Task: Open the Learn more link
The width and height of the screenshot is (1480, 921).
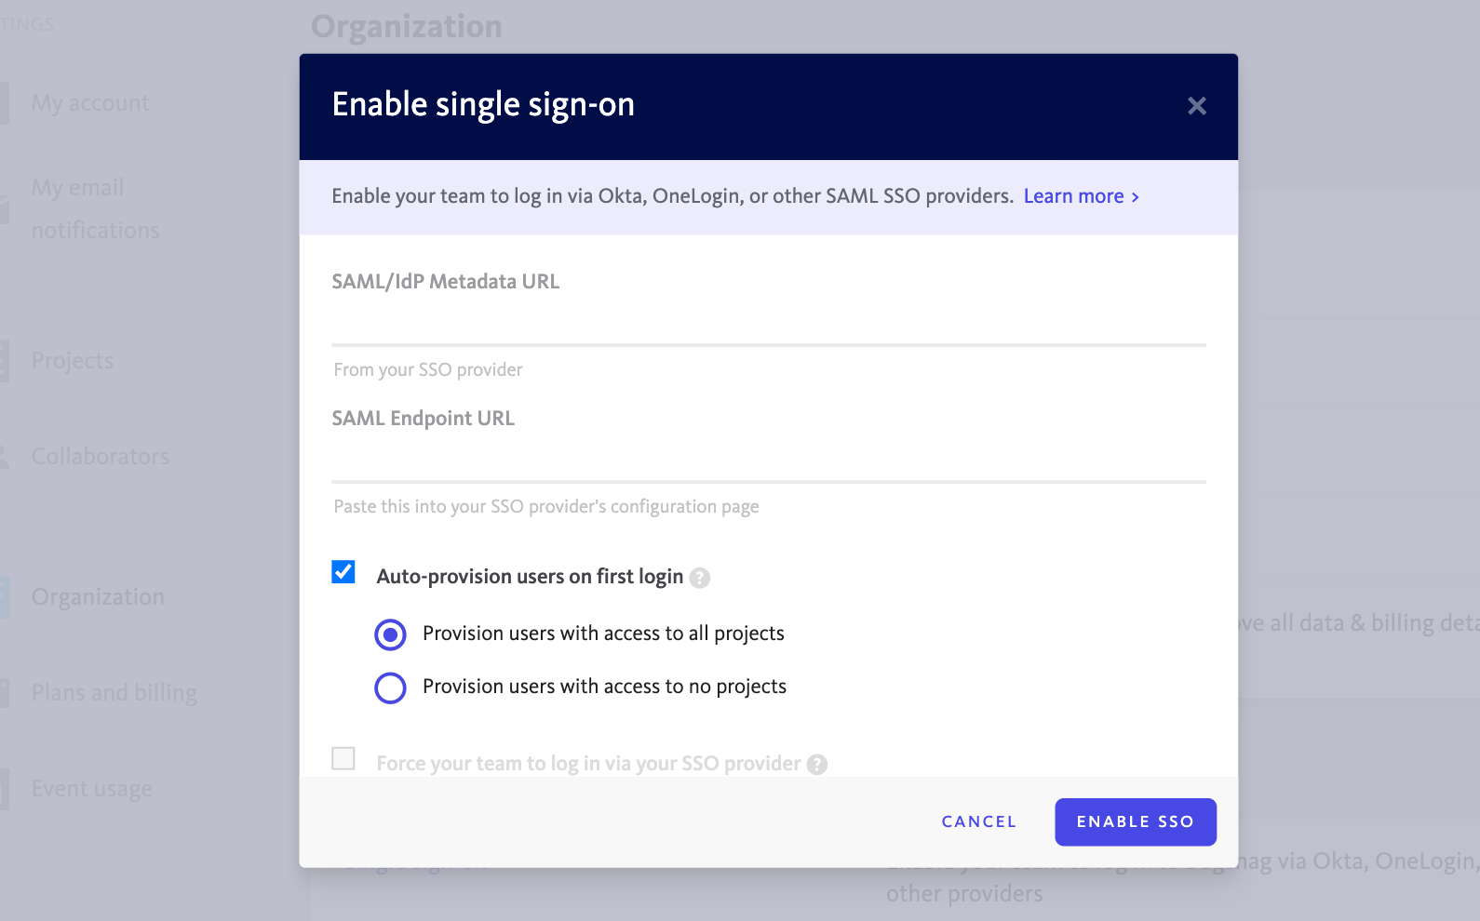Action: click(x=1074, y=196)
